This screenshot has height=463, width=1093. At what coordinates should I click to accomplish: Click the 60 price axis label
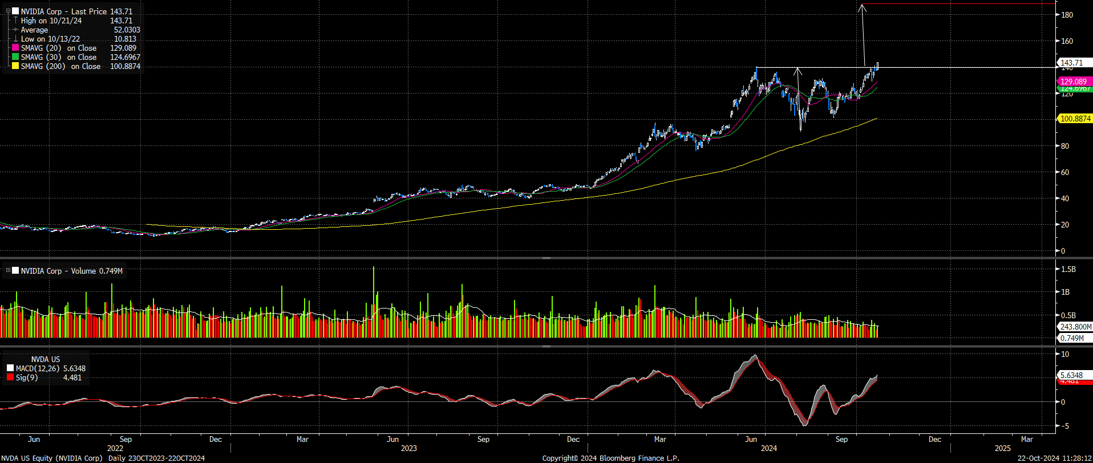(1065, 172)
